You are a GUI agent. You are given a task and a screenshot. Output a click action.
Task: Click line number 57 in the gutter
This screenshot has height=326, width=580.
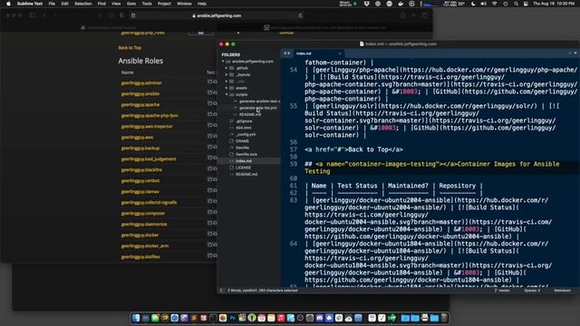(294, 149)
